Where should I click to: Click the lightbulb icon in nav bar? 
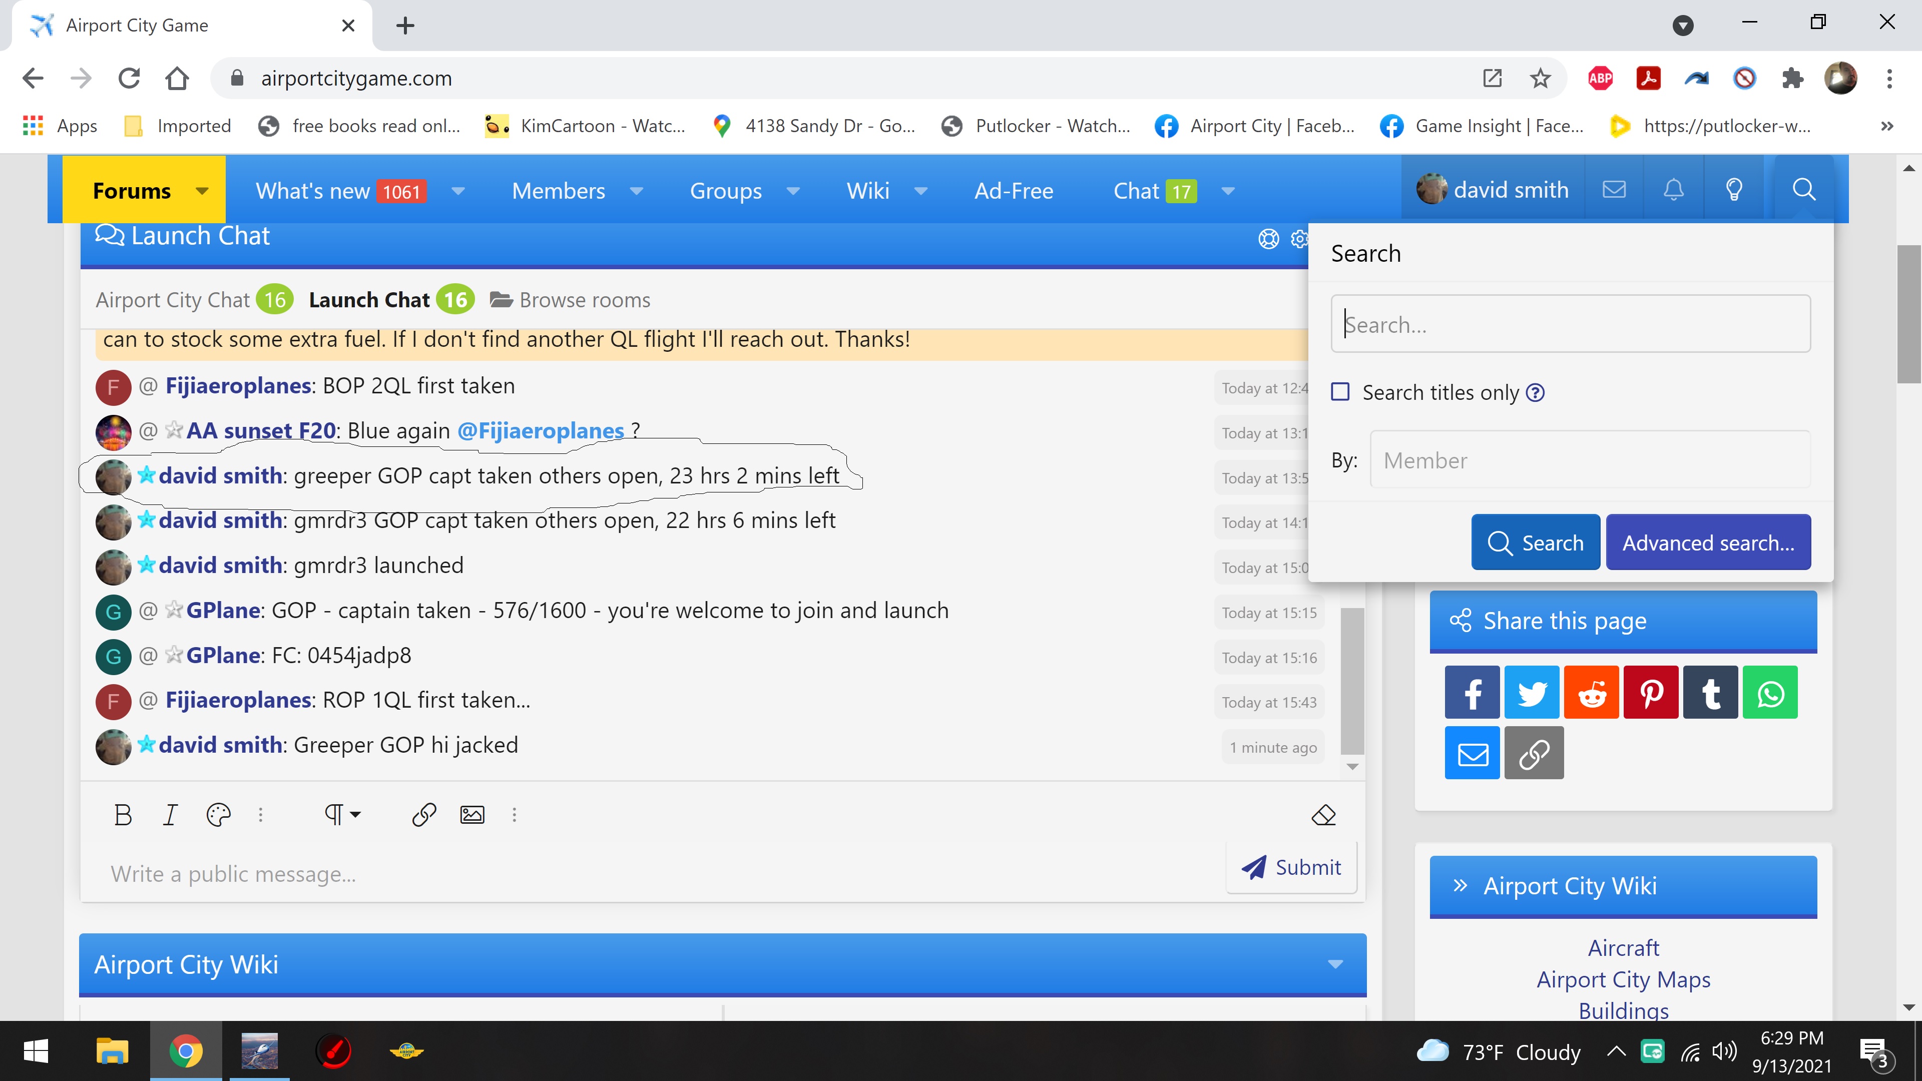click(1734, 190)
